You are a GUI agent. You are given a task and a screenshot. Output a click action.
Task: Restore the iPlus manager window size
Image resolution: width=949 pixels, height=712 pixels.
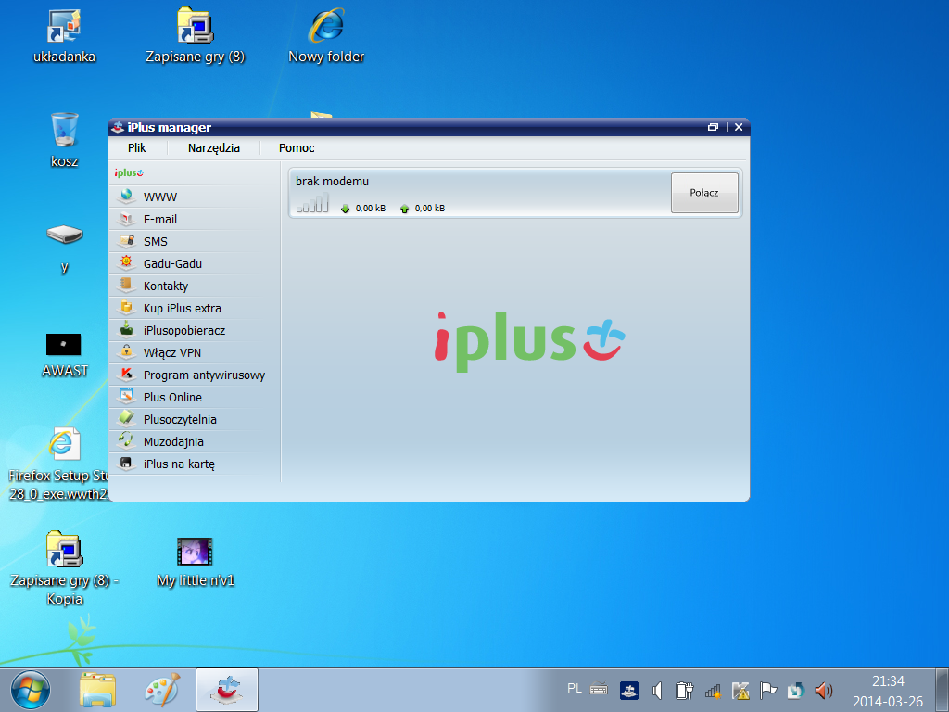coord(713,127)
